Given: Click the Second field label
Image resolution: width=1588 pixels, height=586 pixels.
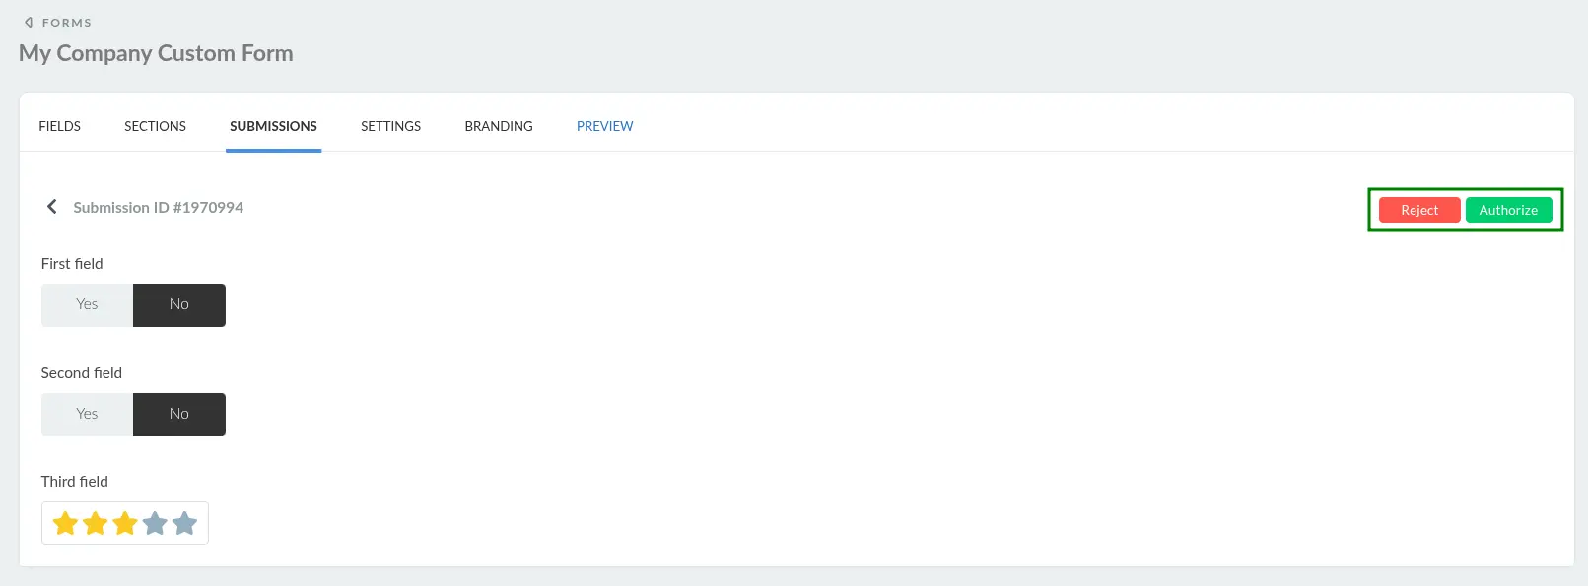Looking at the screenshot, I should pos(82,373).
